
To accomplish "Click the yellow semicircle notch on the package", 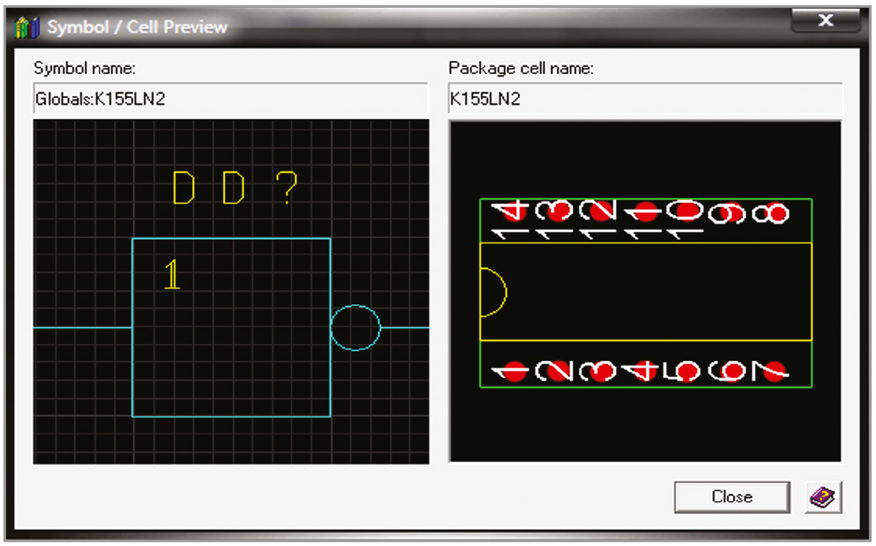I will (x=493, y=292).
